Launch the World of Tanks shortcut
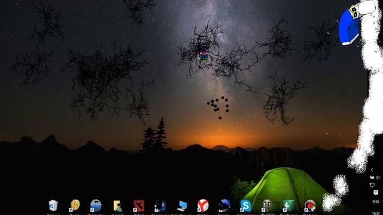Screen dimensions: 383x215 coord(267,205)
